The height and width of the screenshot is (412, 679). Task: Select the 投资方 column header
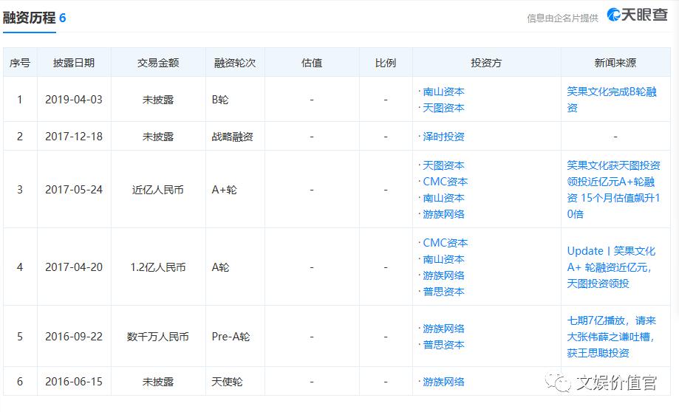(486, 63)
